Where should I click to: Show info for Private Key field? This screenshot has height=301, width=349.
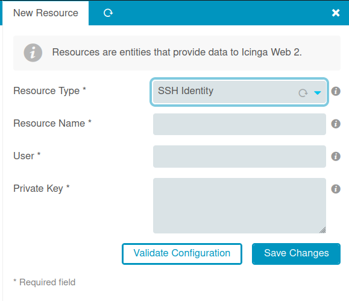(336, 189)
